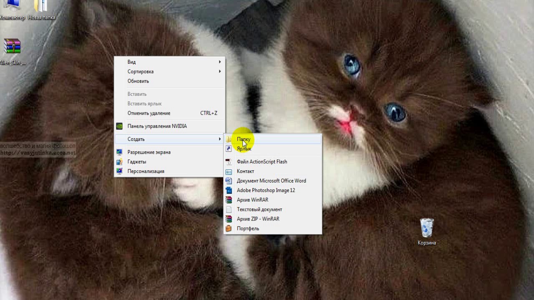Choose Ярлык in the Создать submenu

(x=273, y=149)
